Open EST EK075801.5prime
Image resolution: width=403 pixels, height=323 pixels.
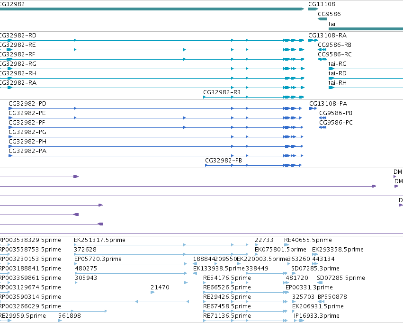pyautogui.click(x=280, y=250)
